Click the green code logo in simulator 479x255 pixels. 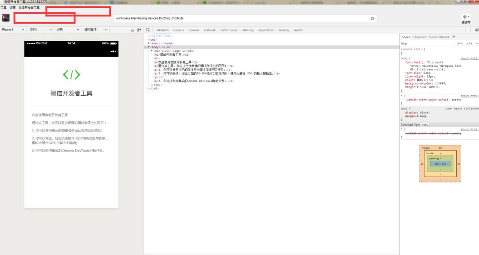click(71, 74)
